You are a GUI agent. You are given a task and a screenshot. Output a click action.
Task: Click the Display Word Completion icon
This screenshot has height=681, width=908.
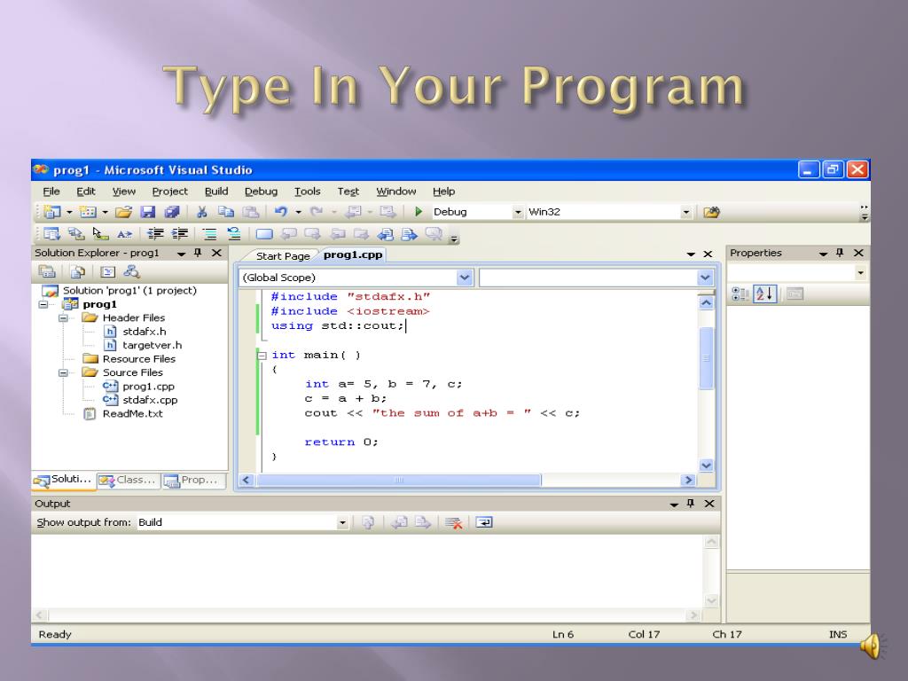pos(124,234)
